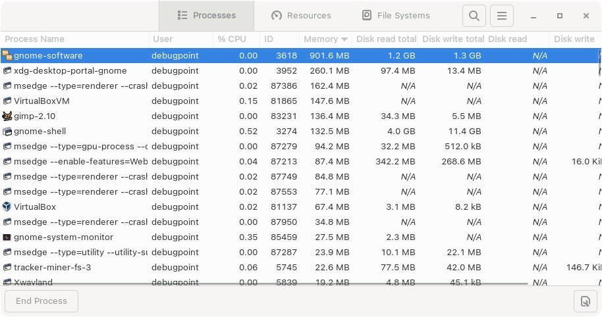
Task: Click the horizontal scrollbar of process list
Action: [265, 283]
